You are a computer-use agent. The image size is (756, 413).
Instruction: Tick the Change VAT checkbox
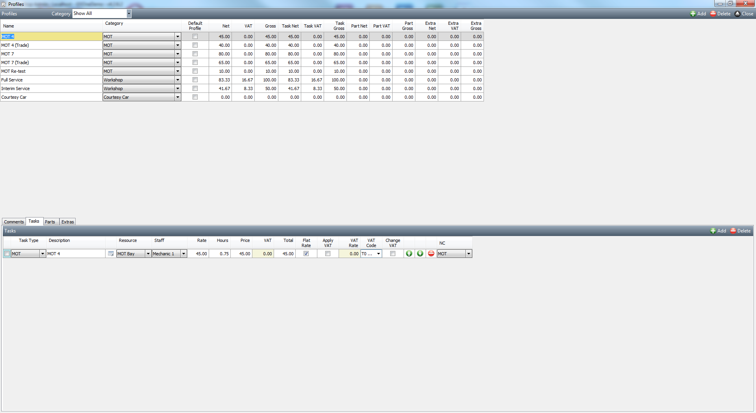[x=393, y=254]
